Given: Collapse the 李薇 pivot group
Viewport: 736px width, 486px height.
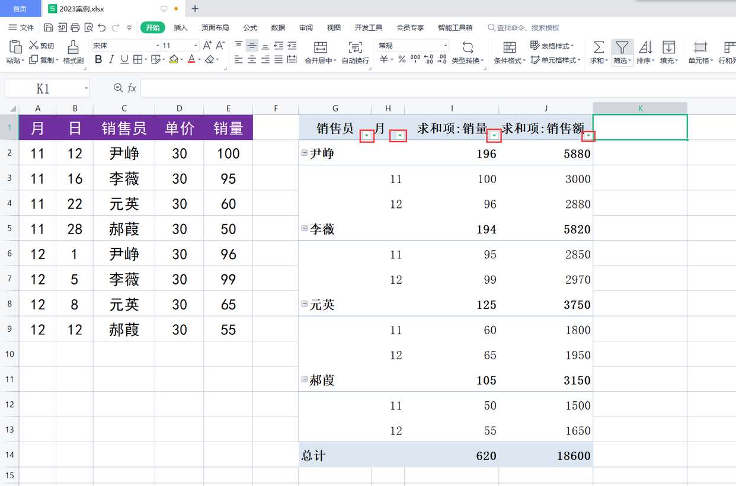Looking at the screenshot, I should [305, 228].
